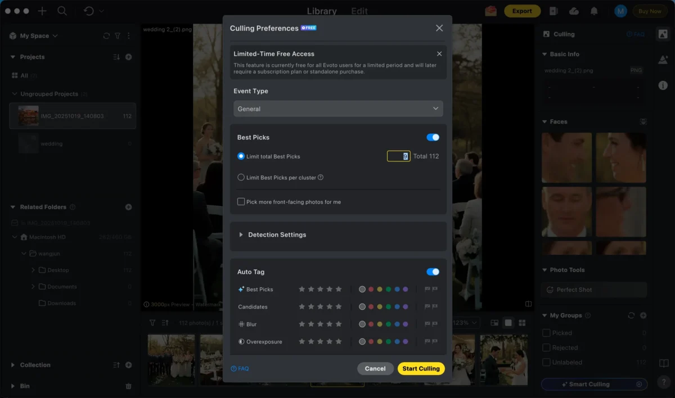Click the add project plus icon beside Projects
Screen dimensions: 675x398
pyautogui.click(x=128, y=57)
